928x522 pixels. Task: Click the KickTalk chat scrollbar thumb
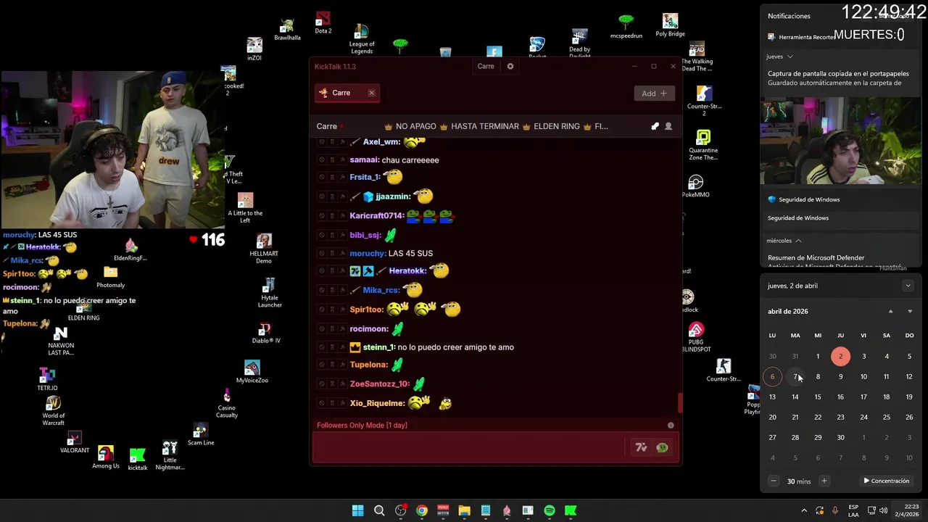pos(680,402)
